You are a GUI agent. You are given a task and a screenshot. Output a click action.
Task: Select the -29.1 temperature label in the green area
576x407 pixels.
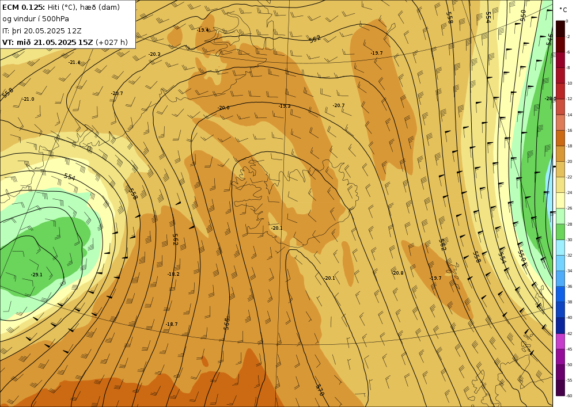coord(37,275)
